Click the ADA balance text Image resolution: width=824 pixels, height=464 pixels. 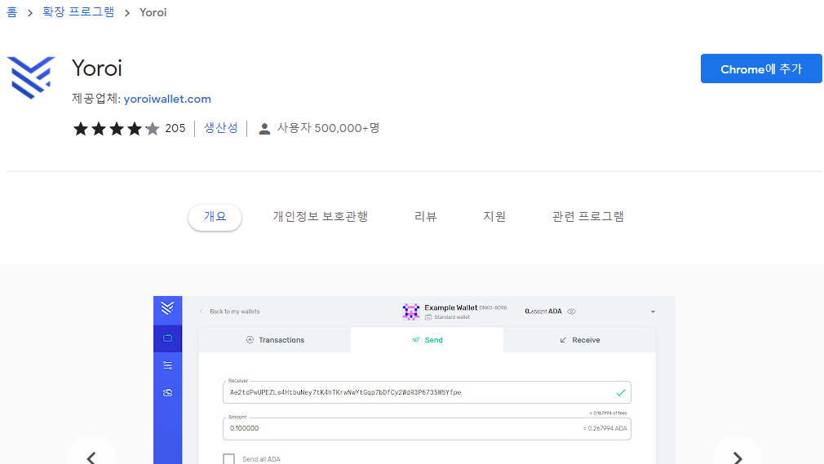pos(543,312)
